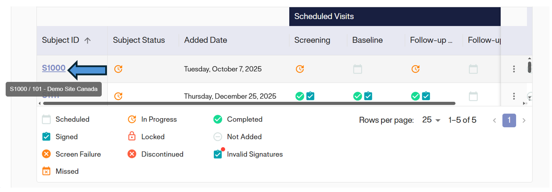The height and width of the screenshot is (192, 552).
Task: Open second row's three-dot actions menu
Action: (514, 96)
